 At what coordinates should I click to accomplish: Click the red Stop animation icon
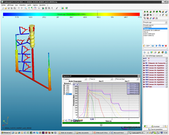tap(166, 46)
